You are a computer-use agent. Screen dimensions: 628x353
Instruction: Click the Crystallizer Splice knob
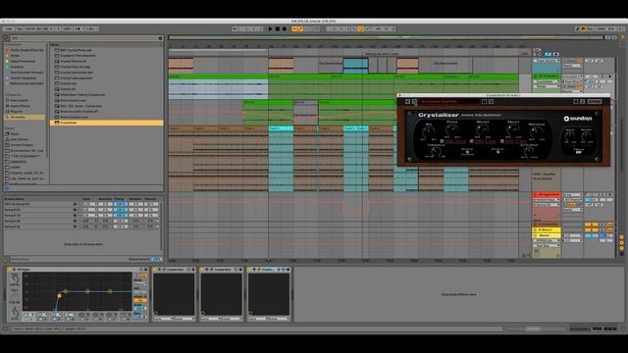[482, 128]
